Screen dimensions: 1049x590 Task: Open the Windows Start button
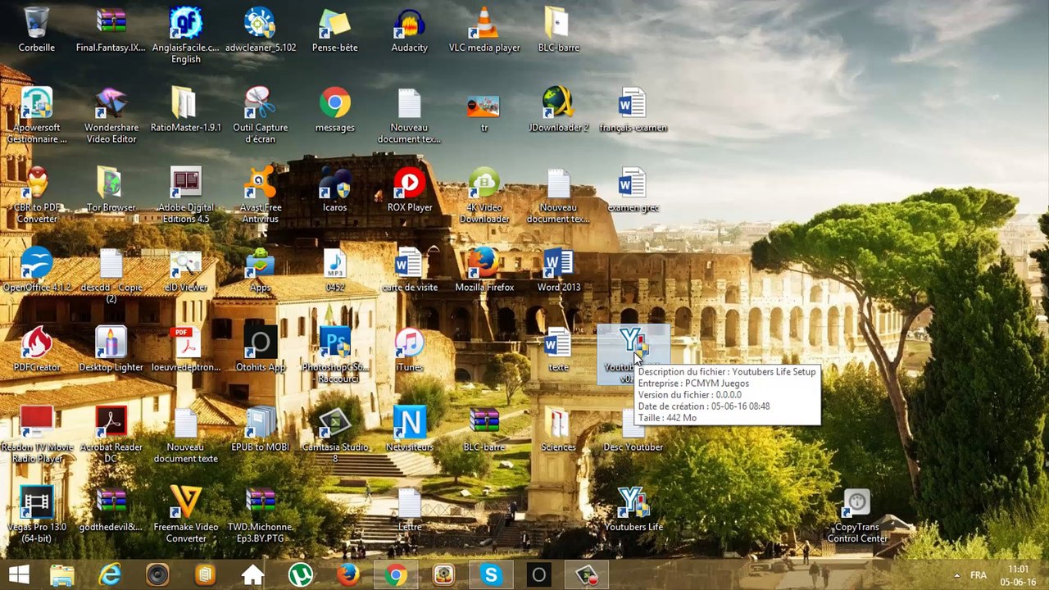point(19,575)
